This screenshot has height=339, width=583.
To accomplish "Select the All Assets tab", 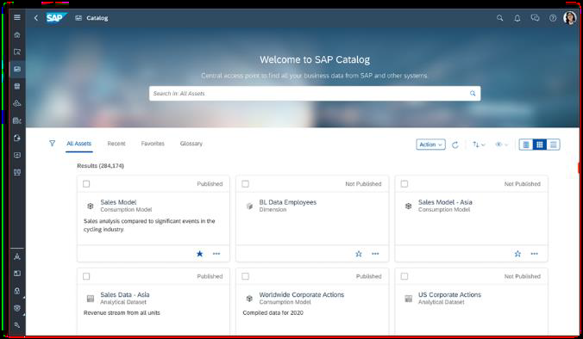I will click(78, 144).
